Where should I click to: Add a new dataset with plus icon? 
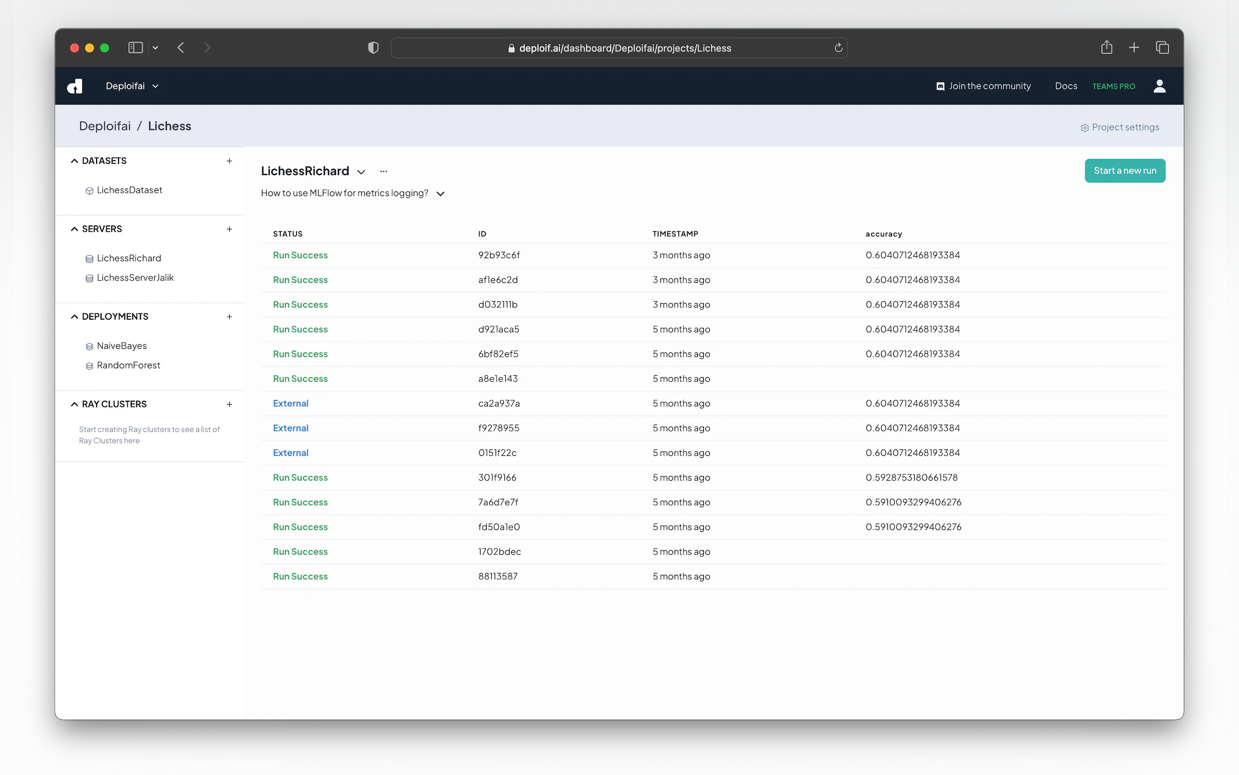pyautogui.click(x=229, y=161)
